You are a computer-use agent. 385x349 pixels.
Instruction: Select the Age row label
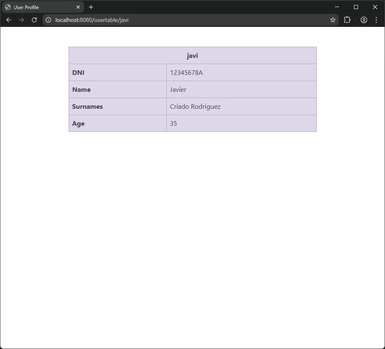click(x=78, y=123)
